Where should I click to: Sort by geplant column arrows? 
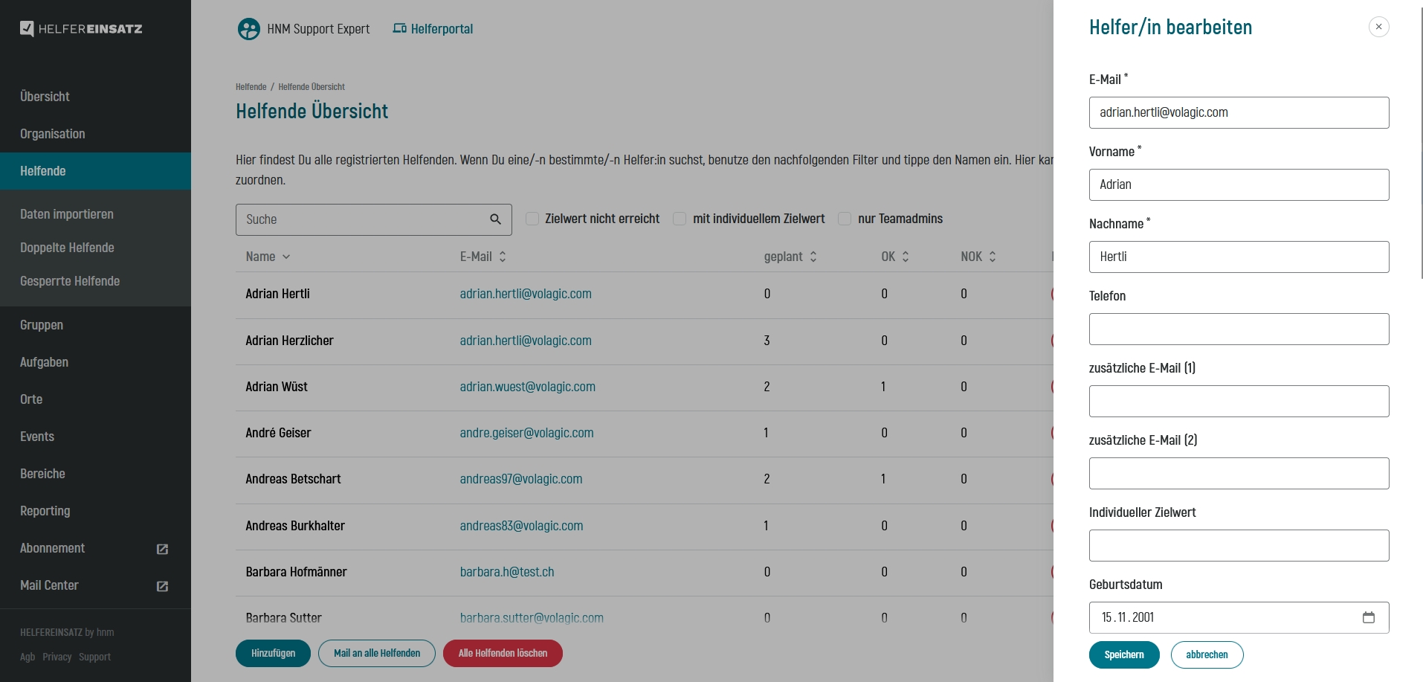click(813, 257)
